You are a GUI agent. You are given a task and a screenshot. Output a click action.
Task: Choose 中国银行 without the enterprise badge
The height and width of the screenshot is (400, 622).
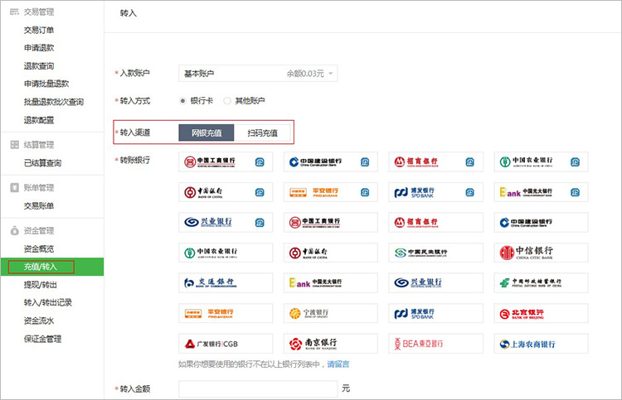[331, 253]
